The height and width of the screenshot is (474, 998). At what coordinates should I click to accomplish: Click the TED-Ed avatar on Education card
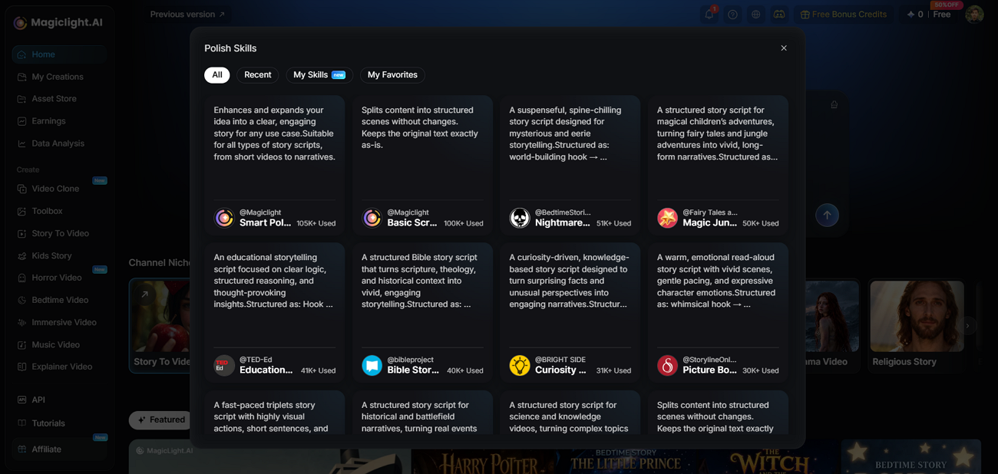pyautogui.click(x=224, y=365)
